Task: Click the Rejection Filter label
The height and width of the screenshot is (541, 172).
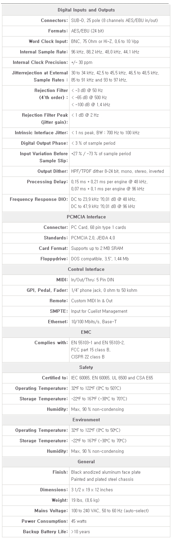Action: [x=51, y=94]
